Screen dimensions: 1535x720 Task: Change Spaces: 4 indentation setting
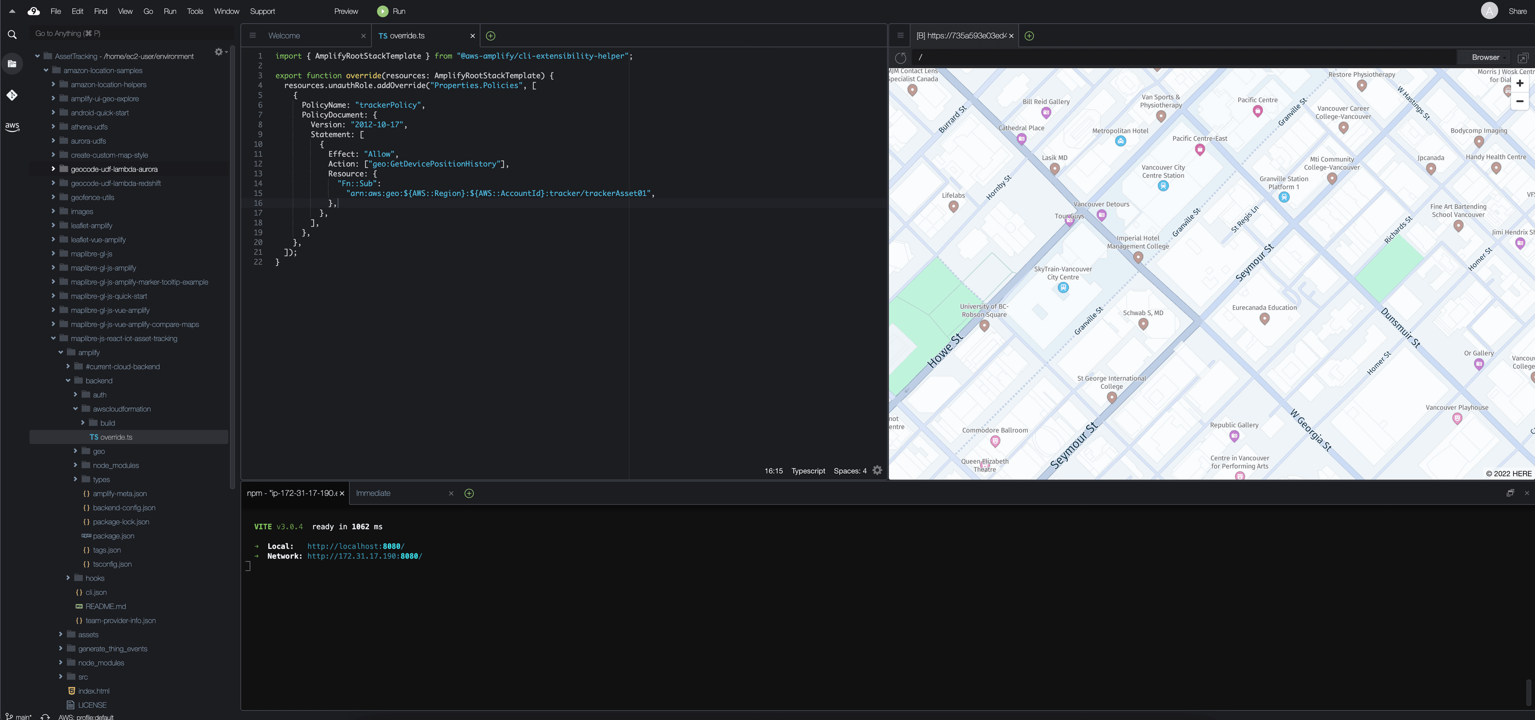[x=850, y=470]
